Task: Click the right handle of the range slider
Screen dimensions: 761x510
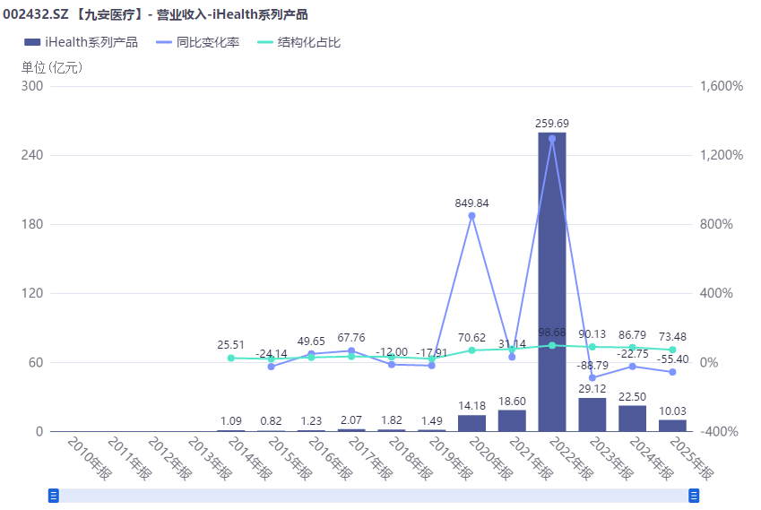Action: (694, 496)
